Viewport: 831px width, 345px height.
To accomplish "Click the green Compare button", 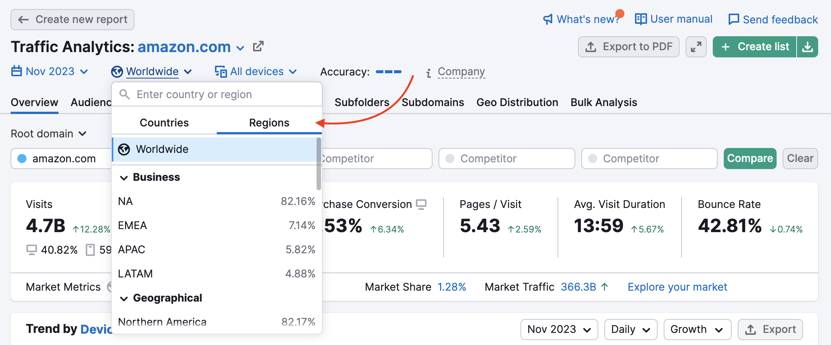I will [x=750, y=159].
